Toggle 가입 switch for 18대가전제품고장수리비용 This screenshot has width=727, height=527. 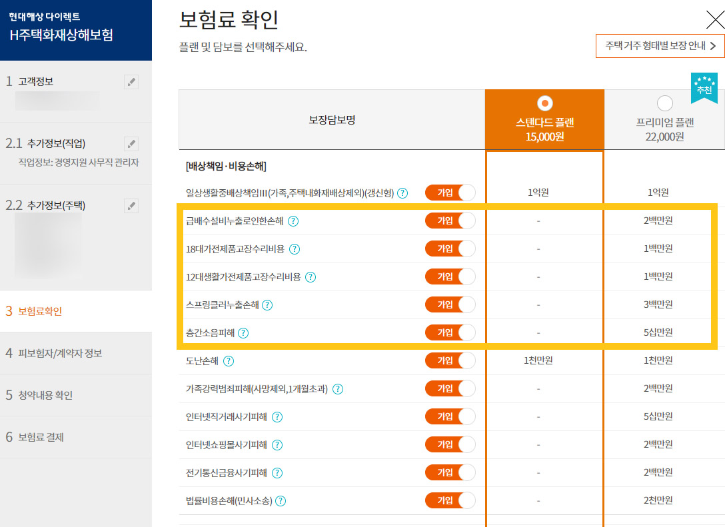(451, 249)
